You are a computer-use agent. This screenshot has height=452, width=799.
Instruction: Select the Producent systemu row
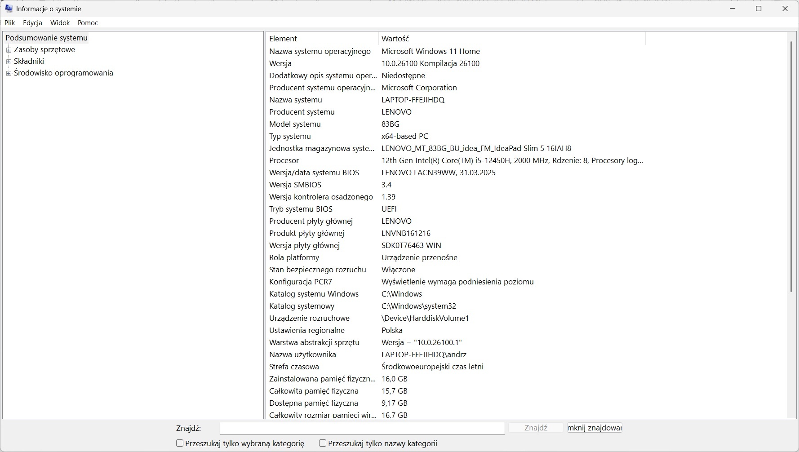(456, 112)
